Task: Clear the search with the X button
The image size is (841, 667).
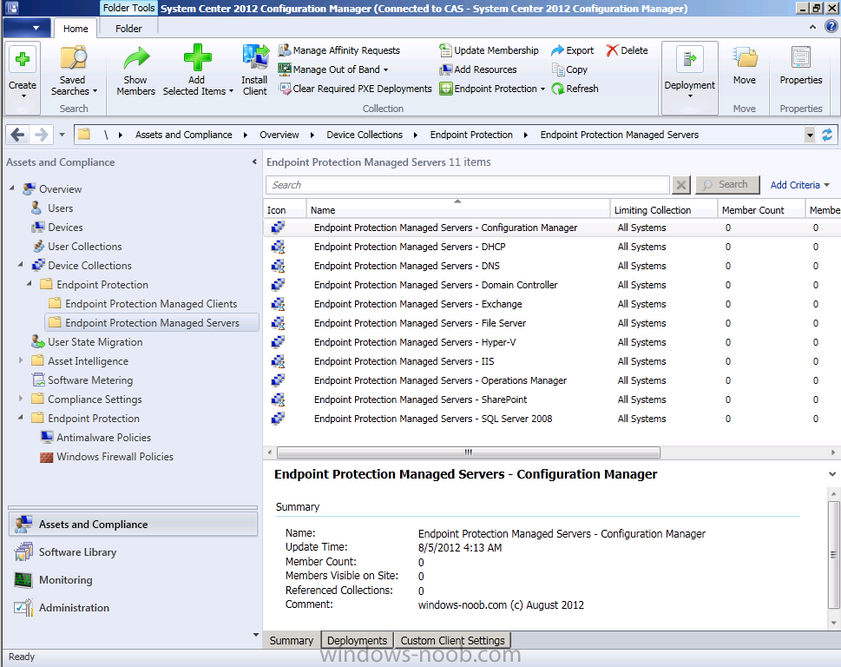Action: [x=680, y=185]
